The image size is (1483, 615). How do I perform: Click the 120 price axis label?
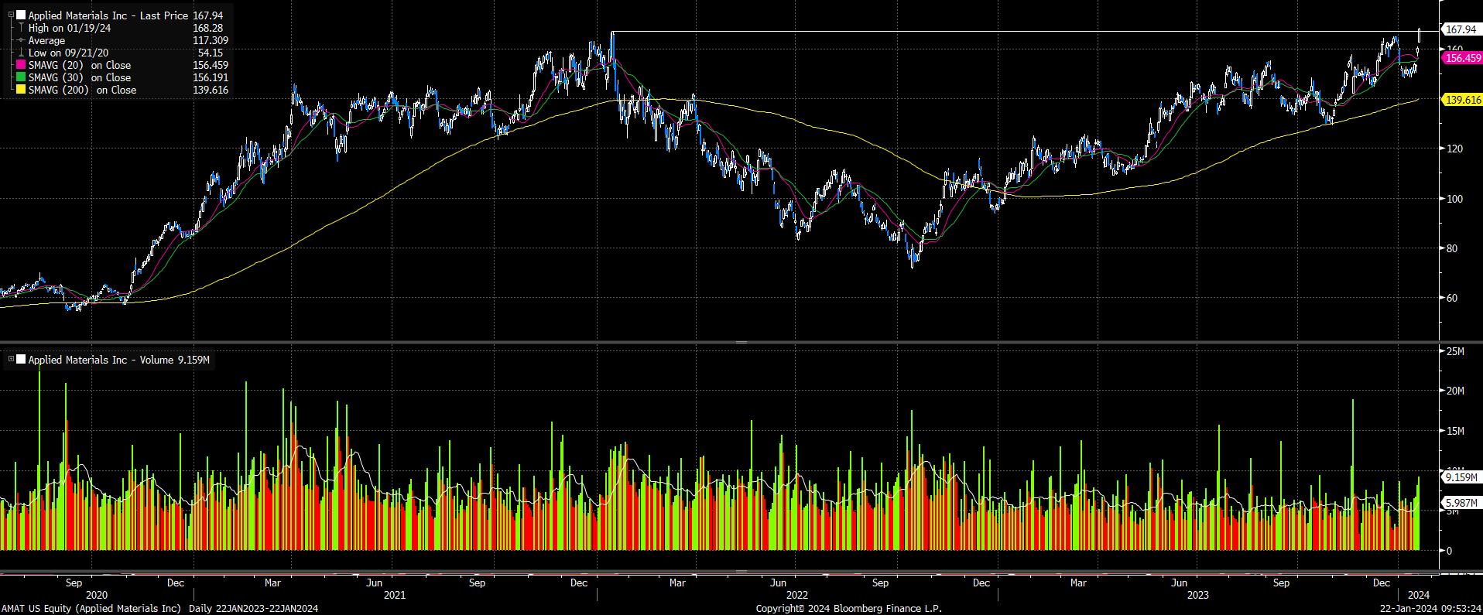pyautogui.click(x=1454, y=149)
